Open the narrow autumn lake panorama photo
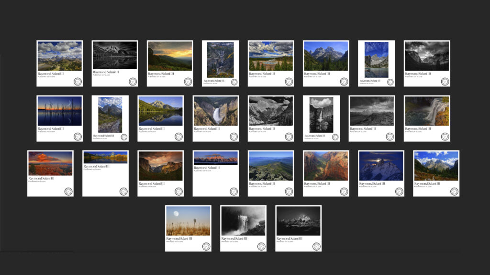 105,158
